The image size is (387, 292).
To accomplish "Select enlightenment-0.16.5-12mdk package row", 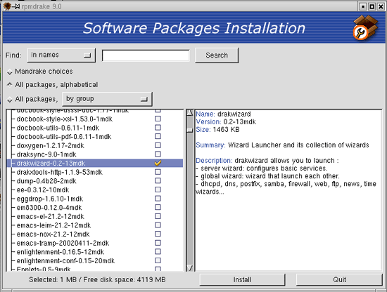I will pos(95,252).
